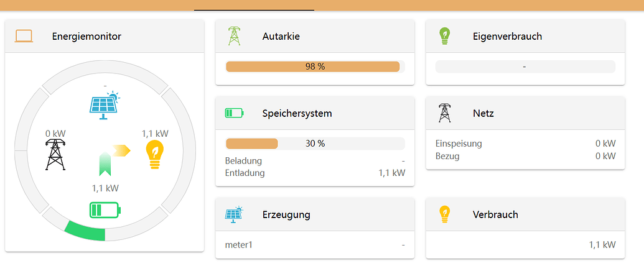The image size is (644, 271).
Task: Click the Entladung row in Speichersystem
Action: pos(315,173)
